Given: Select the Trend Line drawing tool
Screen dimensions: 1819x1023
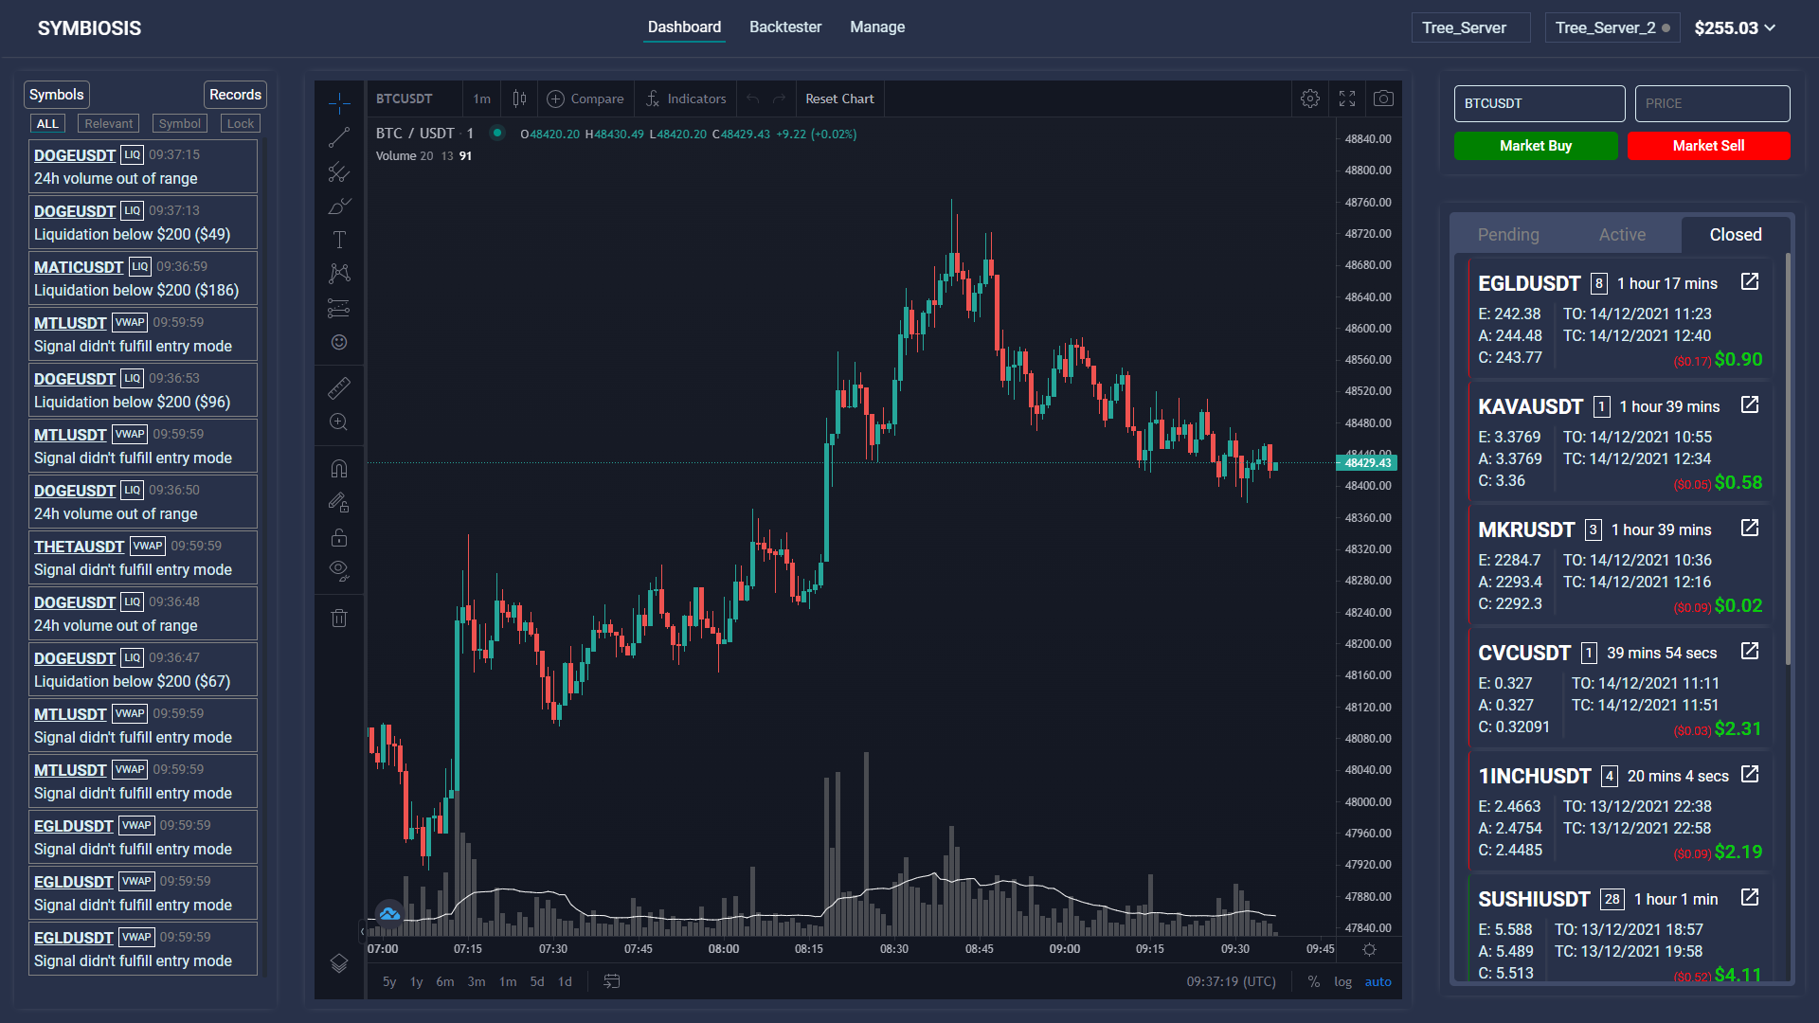Looking at the screenshot, I should (338, 137).
